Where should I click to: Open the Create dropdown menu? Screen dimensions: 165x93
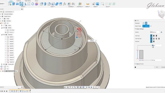tap(23, 6)
